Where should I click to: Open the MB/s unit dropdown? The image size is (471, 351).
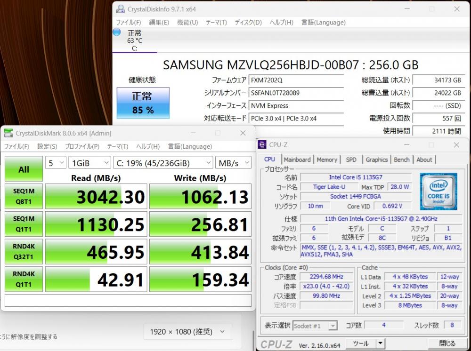(x=233, y=163)
